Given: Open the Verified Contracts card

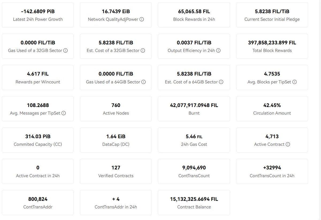Looking at the screenshot, I should [x=116, y=172].
